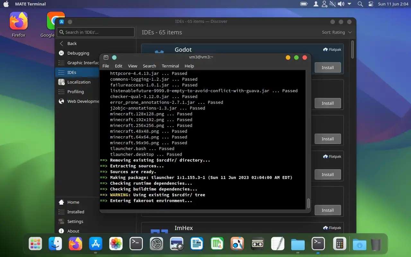The height and width of the screenshot is (257, 411).
Task: Click Flatpak label on Godot card
Action: [332, 49]
